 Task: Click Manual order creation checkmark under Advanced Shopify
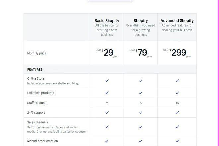point(177,141)
